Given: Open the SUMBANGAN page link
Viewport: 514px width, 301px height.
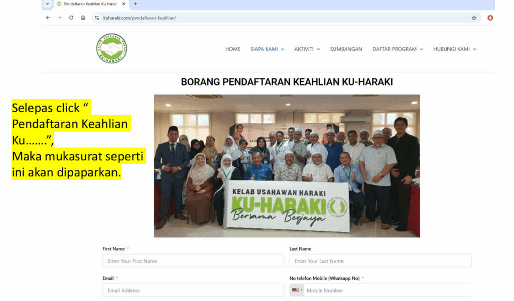Looking at the screenshot, I should (346, 49).
